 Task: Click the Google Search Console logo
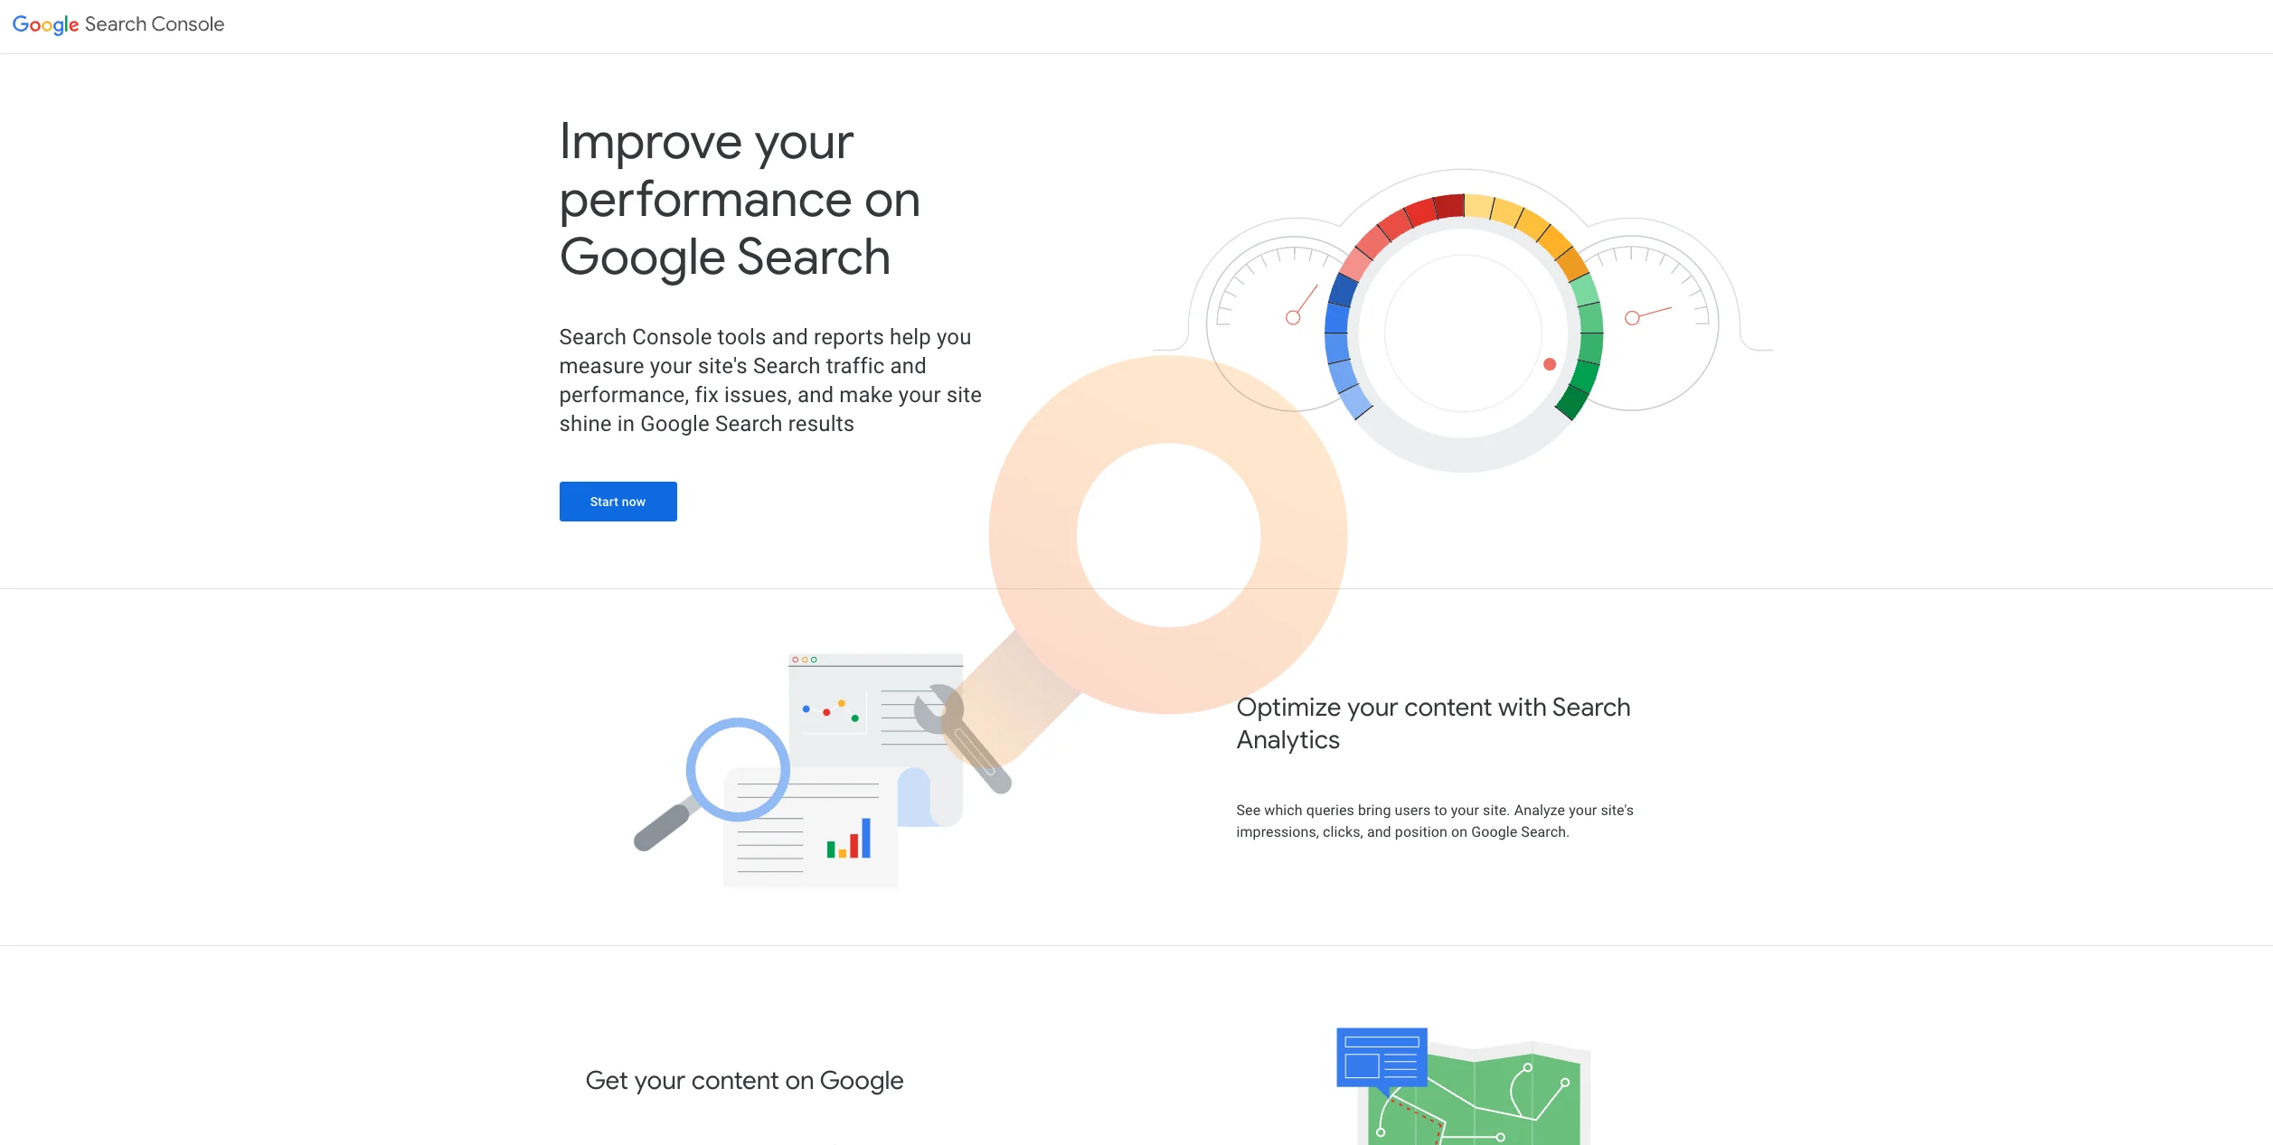coord(118,23)
